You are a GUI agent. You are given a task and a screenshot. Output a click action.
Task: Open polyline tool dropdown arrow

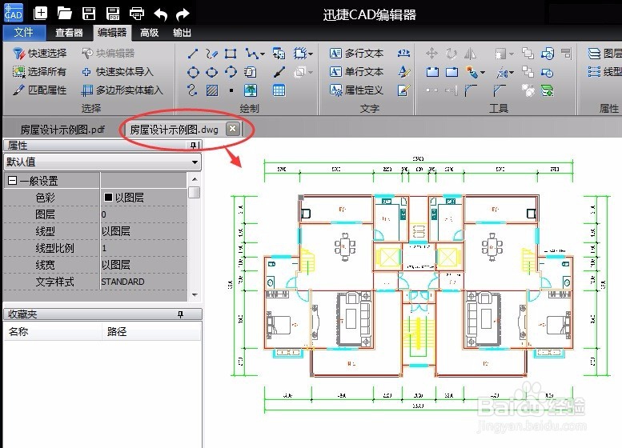coord(263,54)
